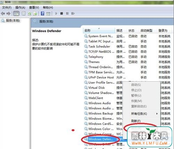Click the Back arrow toolbar icon
Image resolution: width=174 pixels, height=149 pixels.
3,14
